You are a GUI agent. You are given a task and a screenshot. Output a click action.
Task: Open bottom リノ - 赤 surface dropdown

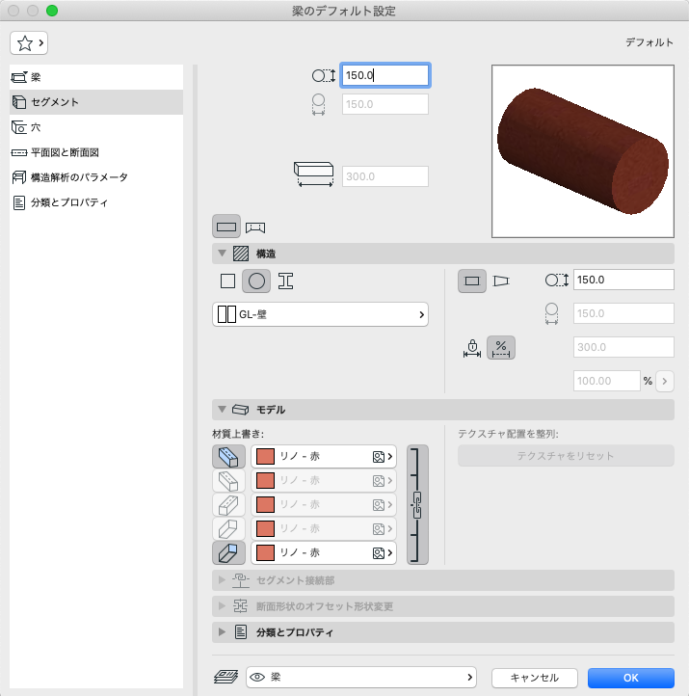click(324, 553)
